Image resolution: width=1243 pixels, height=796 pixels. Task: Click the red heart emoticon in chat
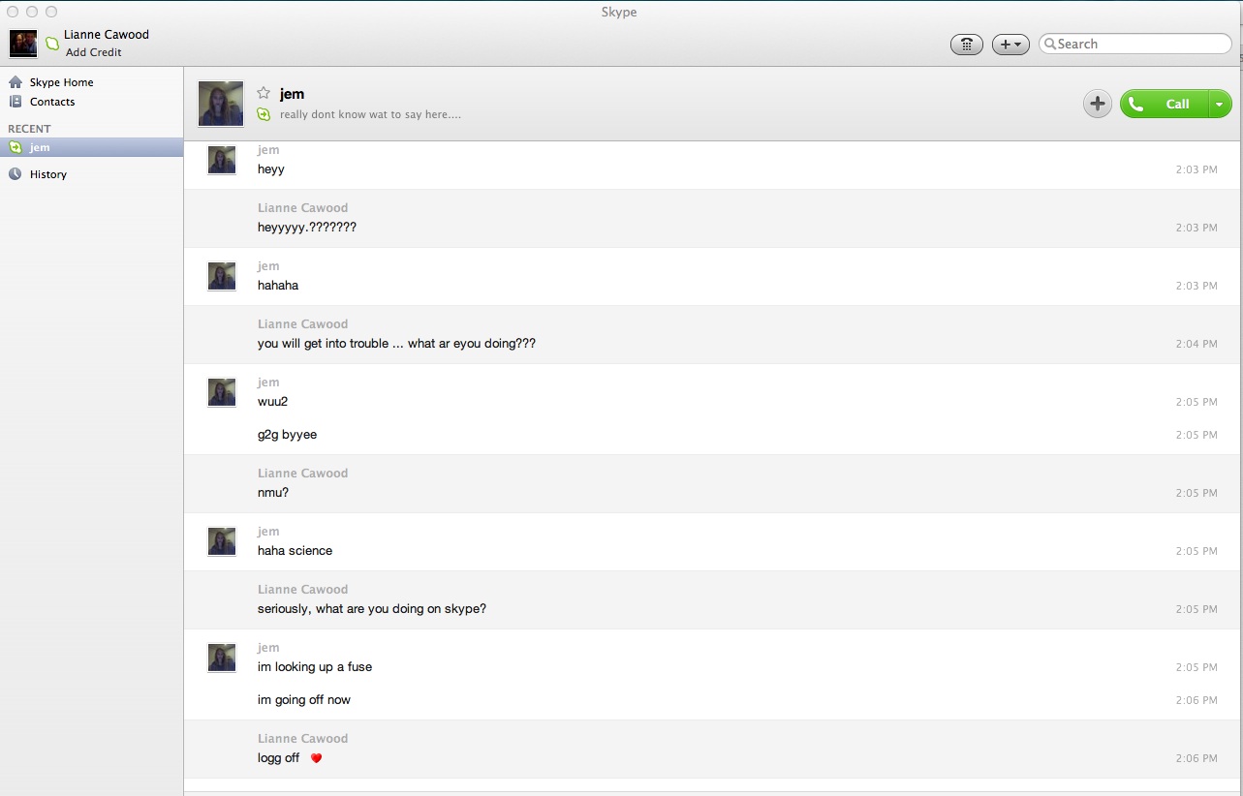tap(316, 758)
